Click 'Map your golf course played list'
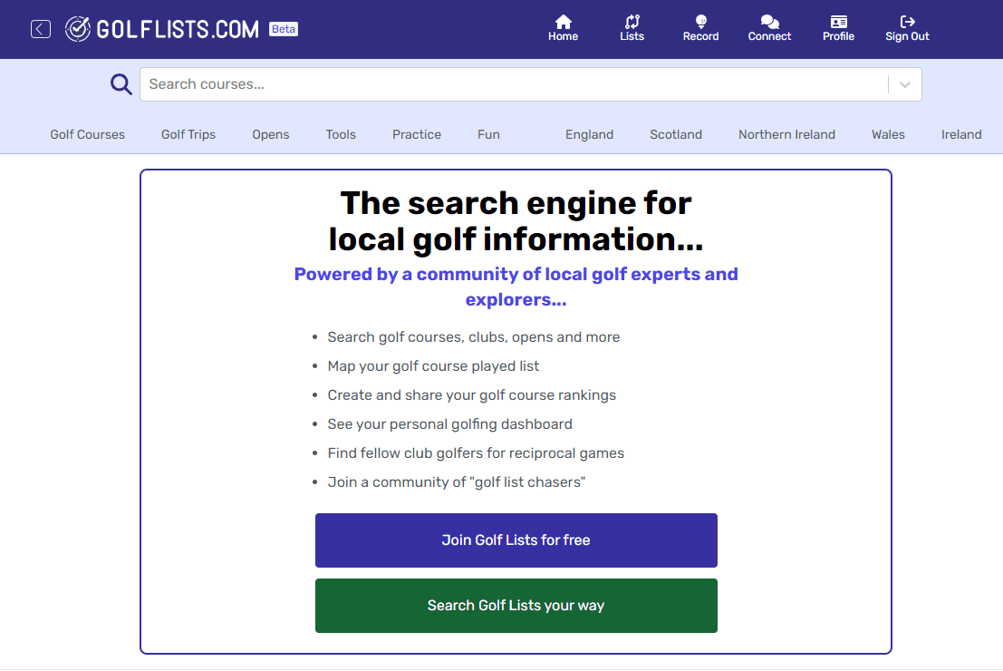The image size is (1003, 671). click(433, 366)
